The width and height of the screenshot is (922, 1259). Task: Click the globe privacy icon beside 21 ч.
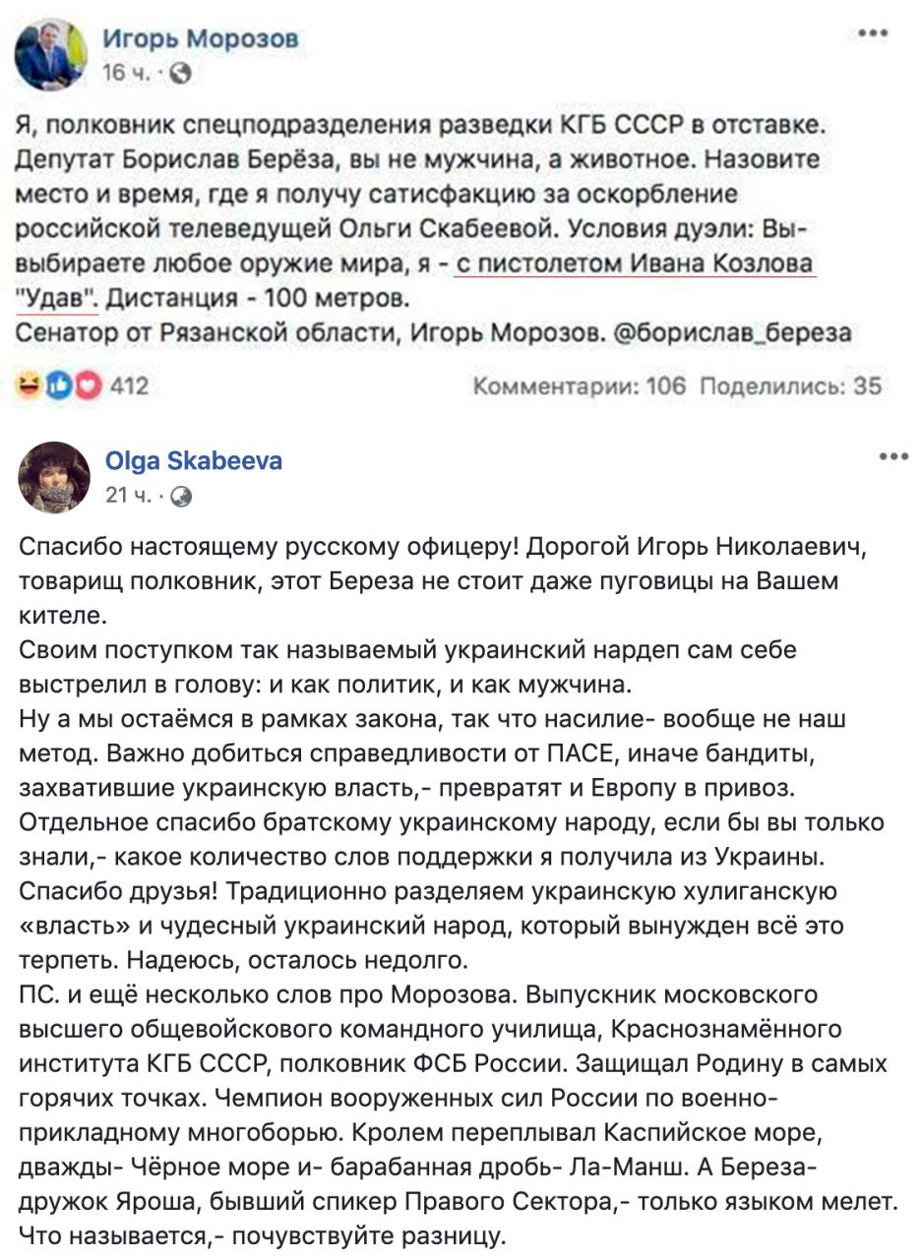[x=180, y=497]
